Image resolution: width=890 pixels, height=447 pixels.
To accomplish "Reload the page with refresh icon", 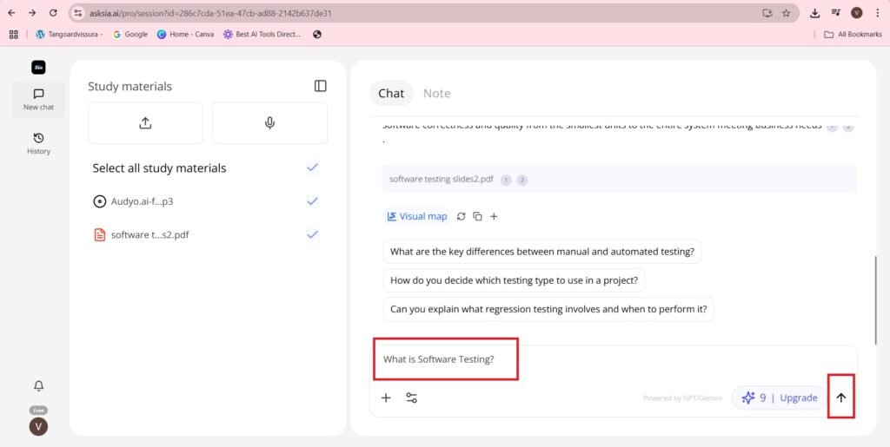I will [53, 13].
